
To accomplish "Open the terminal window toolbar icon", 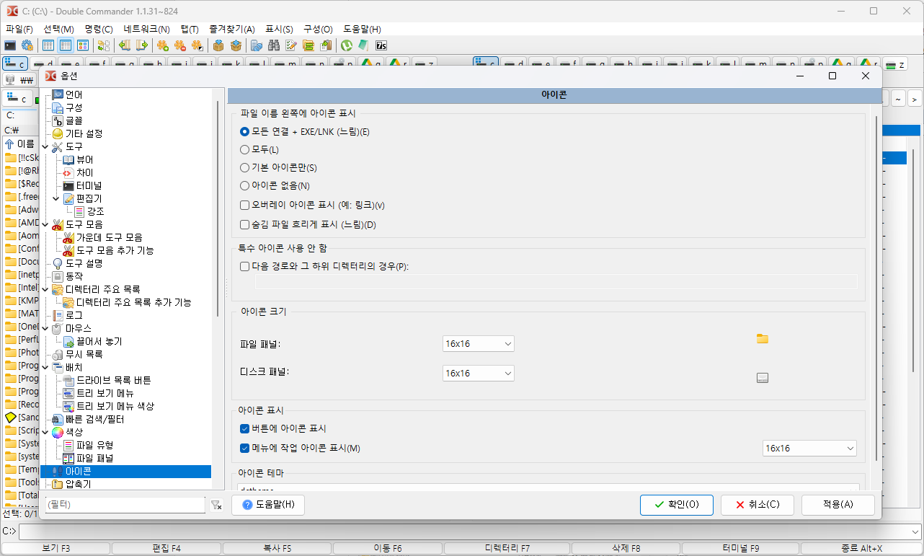I will tap(10, 45).
